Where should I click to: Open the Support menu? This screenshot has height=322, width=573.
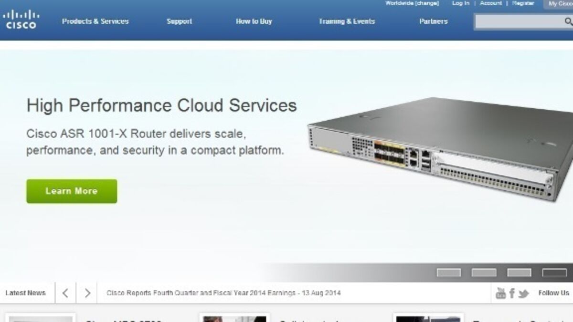tap(179, 21)
